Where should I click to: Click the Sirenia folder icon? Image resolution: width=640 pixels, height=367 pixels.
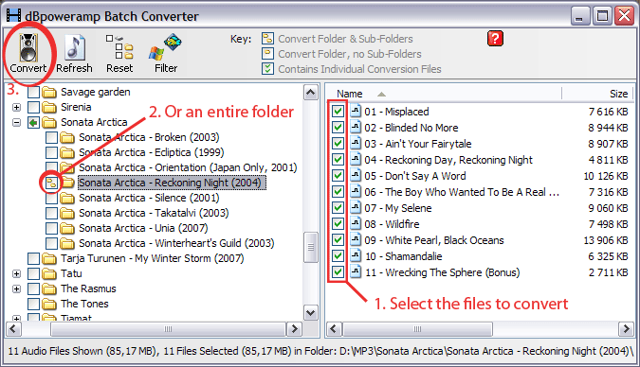pyautogui.click(x=49, y=107)
